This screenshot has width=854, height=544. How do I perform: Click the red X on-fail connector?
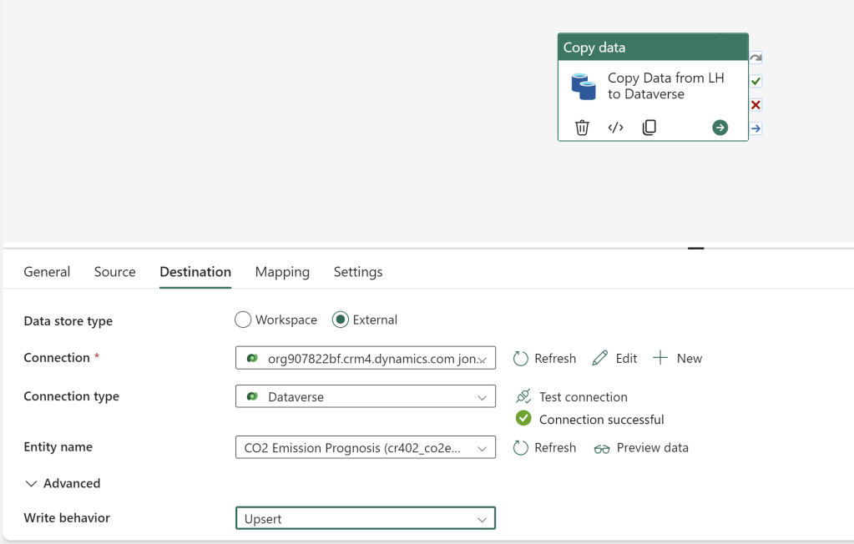[755, 105]
